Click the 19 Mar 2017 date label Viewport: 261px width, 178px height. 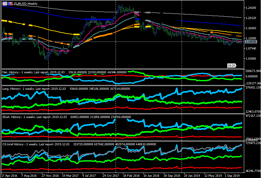click(x=70, y=175)
